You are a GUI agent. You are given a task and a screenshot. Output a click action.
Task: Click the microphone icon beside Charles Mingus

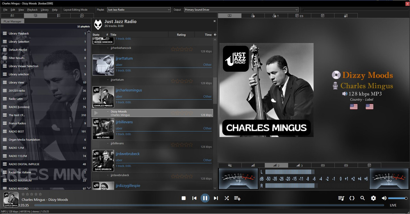335,86
